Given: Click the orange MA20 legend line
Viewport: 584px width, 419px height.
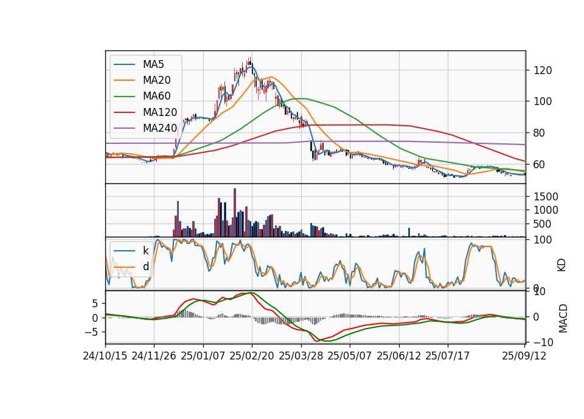Looking at the screenshot, I should point(124,80).
